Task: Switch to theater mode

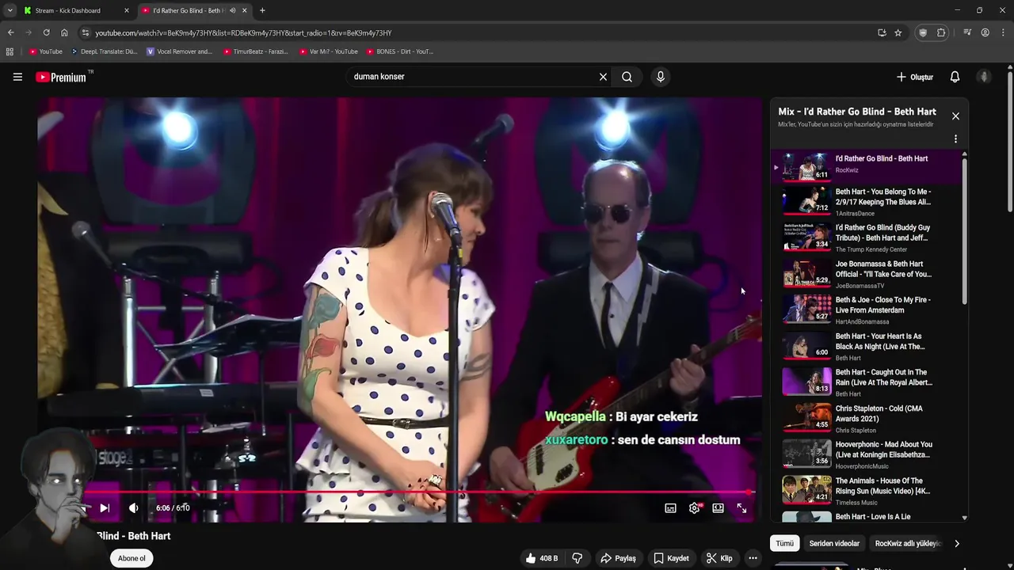Action: (x=718, y=508)
